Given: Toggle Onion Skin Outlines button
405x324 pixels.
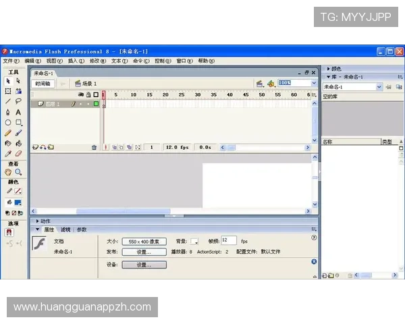Looking at the screenshot, I should [x=121, y=147].
